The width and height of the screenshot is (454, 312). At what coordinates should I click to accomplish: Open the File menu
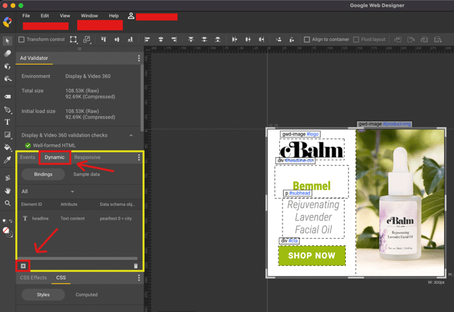pyautogui.click(x=26, y=16)
